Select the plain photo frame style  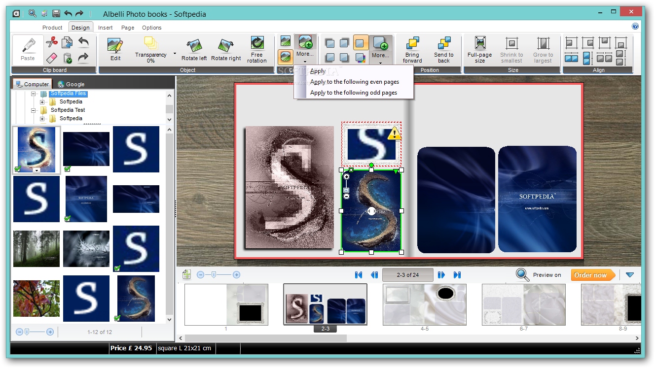[x=286, y=41]
